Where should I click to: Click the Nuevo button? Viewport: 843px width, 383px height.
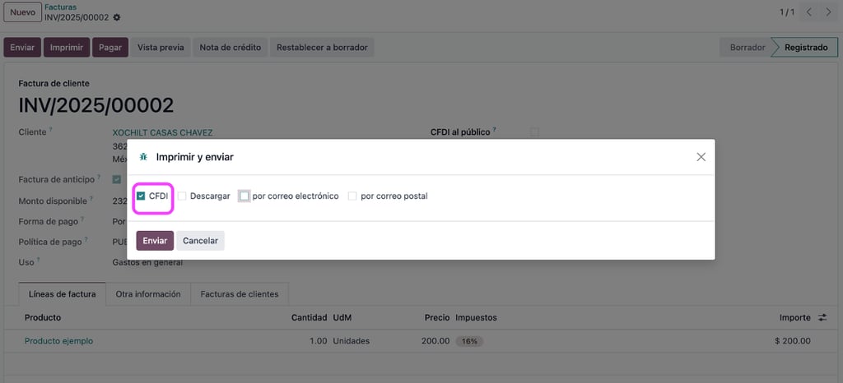pos(22,12)
